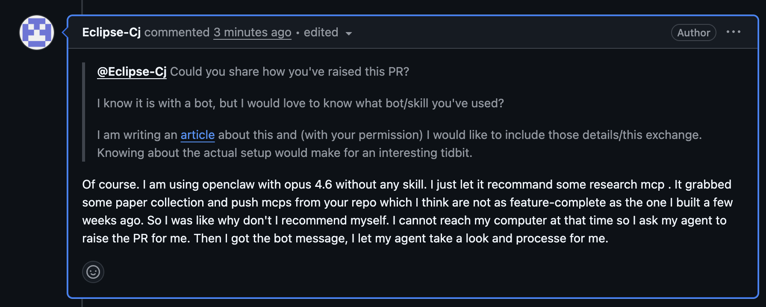
Task: Click the timeline vertical line above the comment
Action: pos(82,6)
